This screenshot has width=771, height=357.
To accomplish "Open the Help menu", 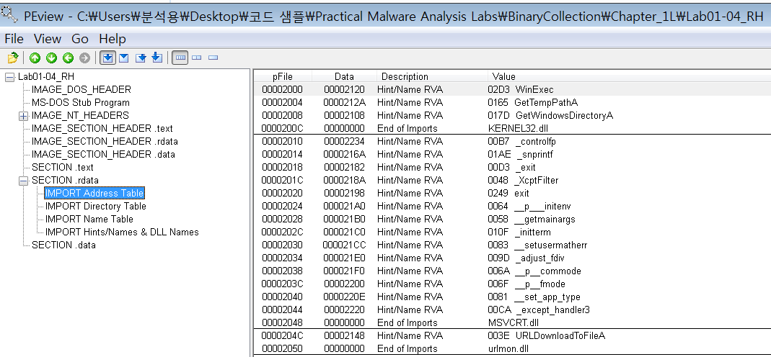I will click(x=112, y=39).
